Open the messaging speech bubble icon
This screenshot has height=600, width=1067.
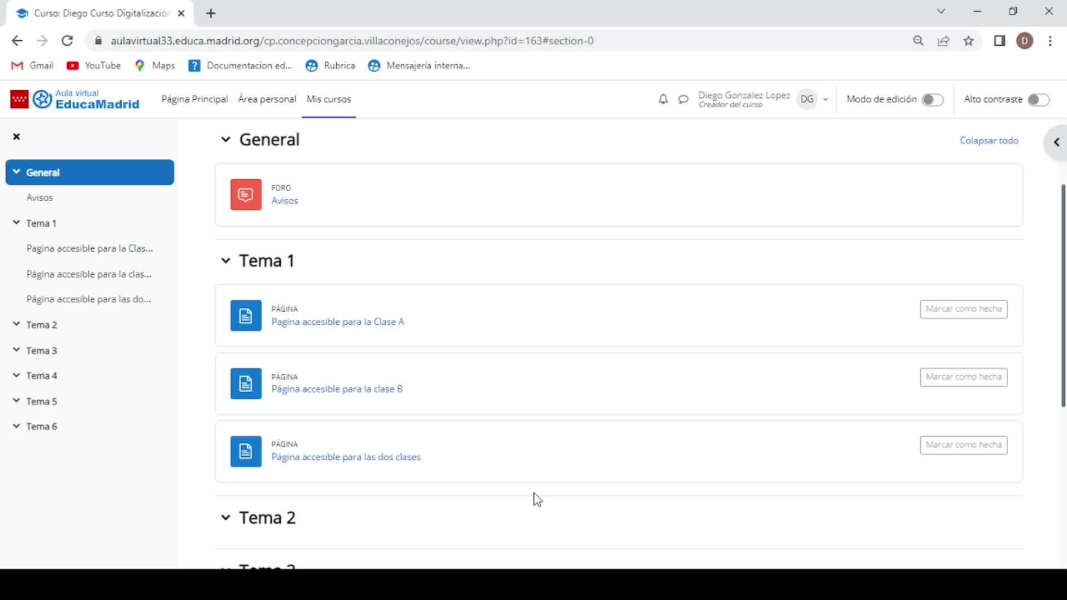click(x=683, y=99)
